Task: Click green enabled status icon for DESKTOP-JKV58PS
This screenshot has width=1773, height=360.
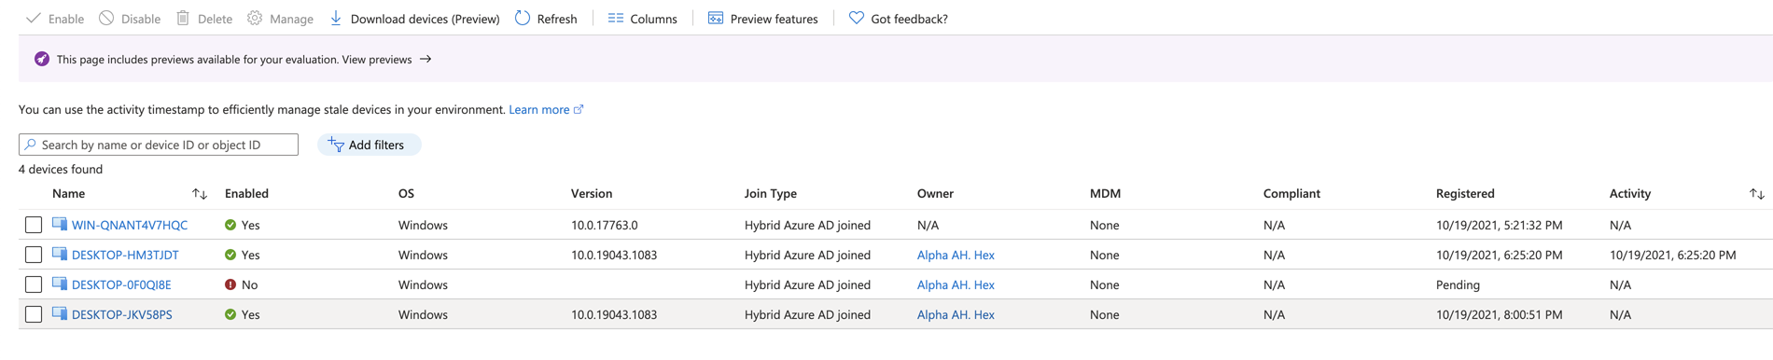Action: point(230,314)
